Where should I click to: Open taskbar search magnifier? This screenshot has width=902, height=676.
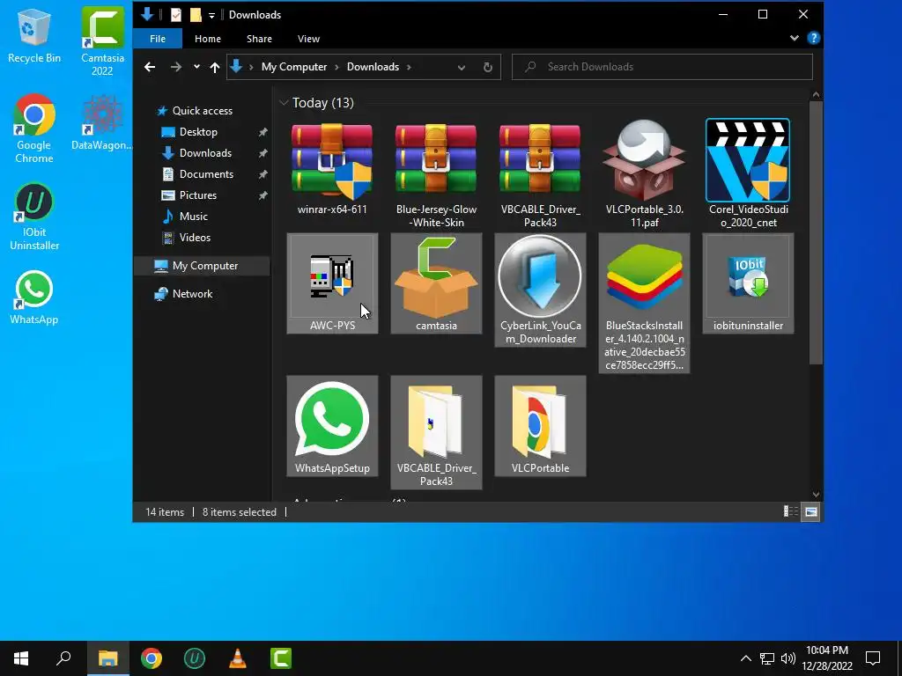pyautogui.click(x=63, y=658)
